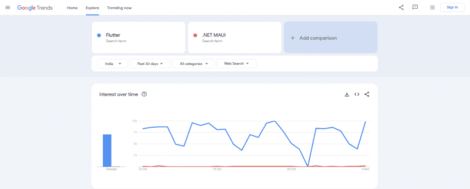This screenshot has width=470, height=189.
Task: Click the blue dot next to Flutter
Action: (99, 35)
